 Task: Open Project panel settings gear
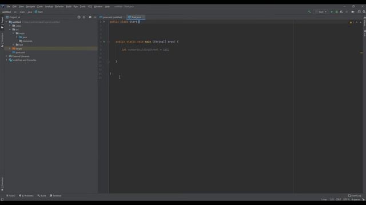90,17
